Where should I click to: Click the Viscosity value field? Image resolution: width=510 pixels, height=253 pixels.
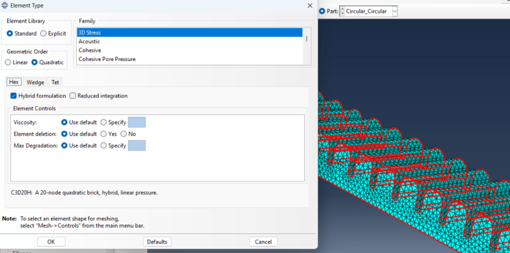(137, 122)
